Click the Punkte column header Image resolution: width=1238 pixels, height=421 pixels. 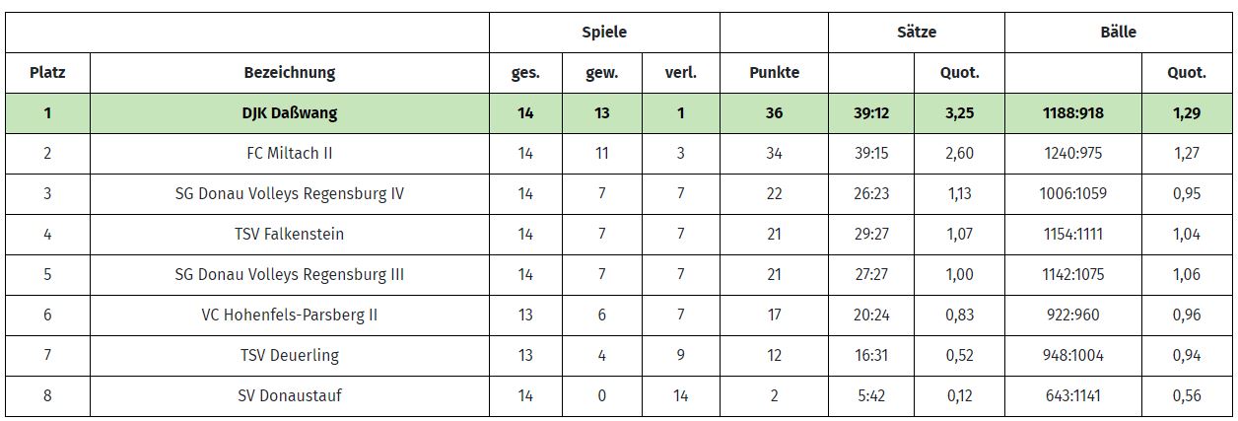(x=774, y=72)
